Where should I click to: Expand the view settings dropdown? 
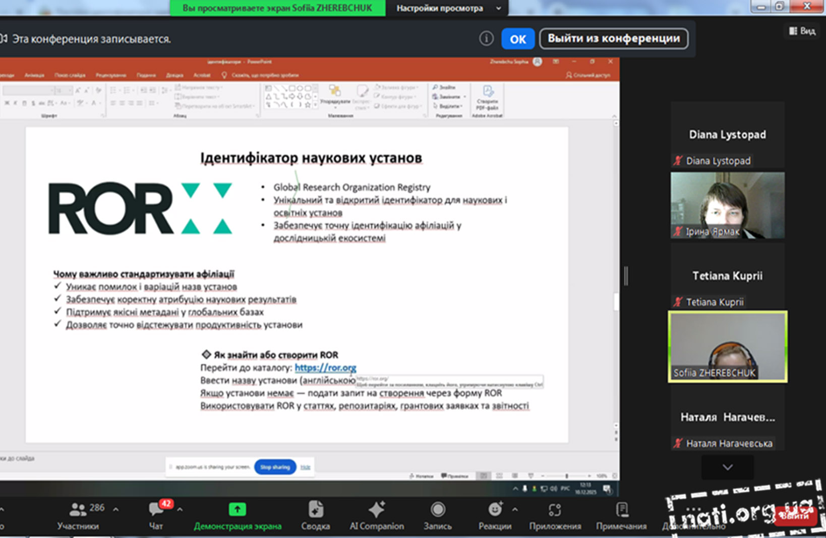click(x=498, y=8)
